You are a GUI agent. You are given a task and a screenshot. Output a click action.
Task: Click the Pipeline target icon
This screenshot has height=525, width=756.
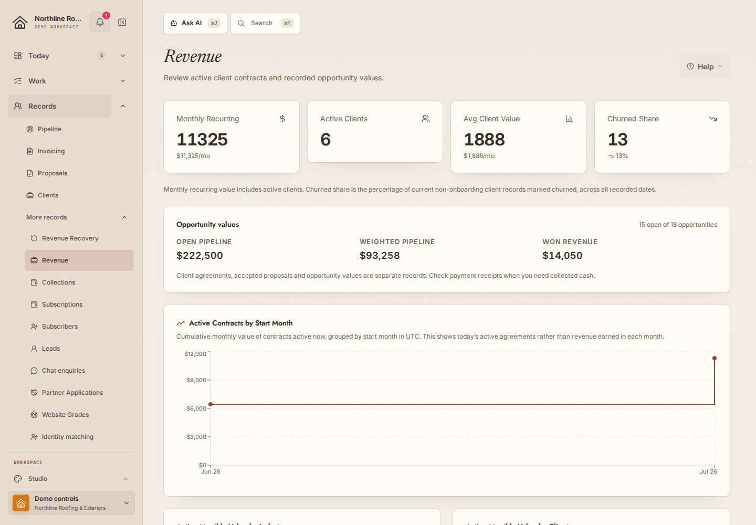[x=30, y=129]
